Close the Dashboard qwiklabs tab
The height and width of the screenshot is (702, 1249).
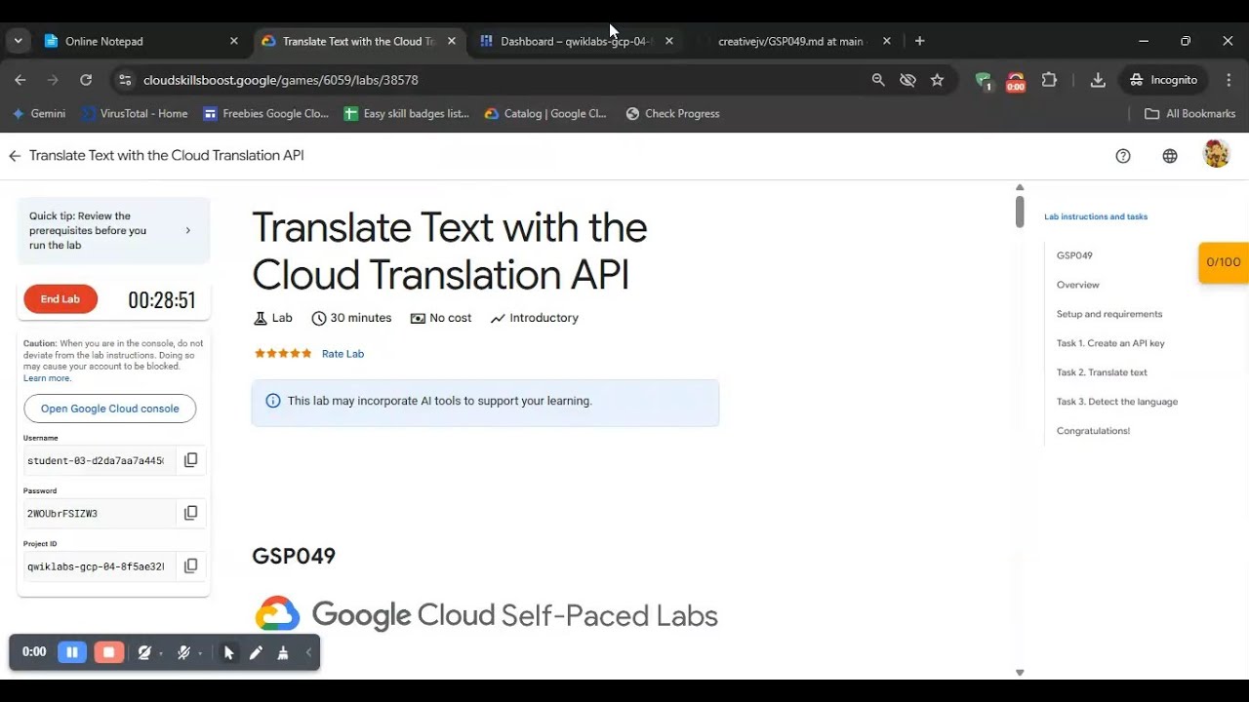[668, 41]
